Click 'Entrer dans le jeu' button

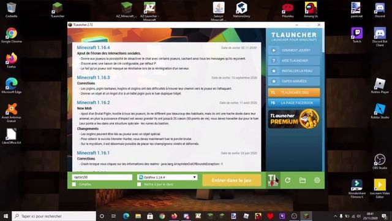[x=232, y=180]
